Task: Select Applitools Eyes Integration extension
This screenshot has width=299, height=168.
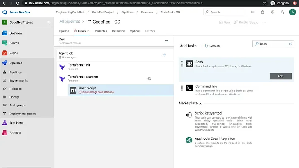Action: tap(236, 142)
